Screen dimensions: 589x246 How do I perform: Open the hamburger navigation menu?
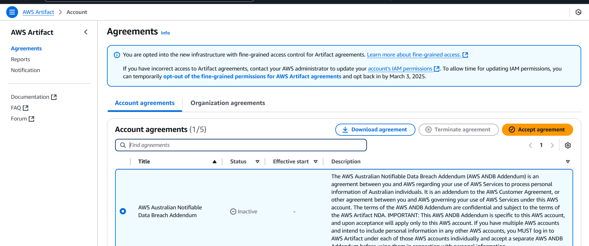[x=12, y=12]
